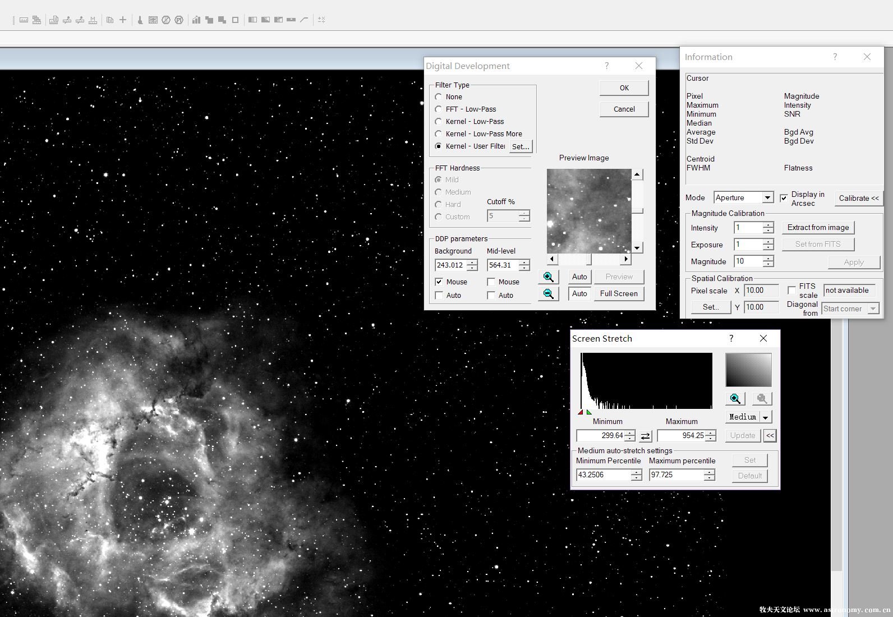The image size is (893, 617).
Task: Click the Intensity stepper arrows
Action: click(768, 228)
